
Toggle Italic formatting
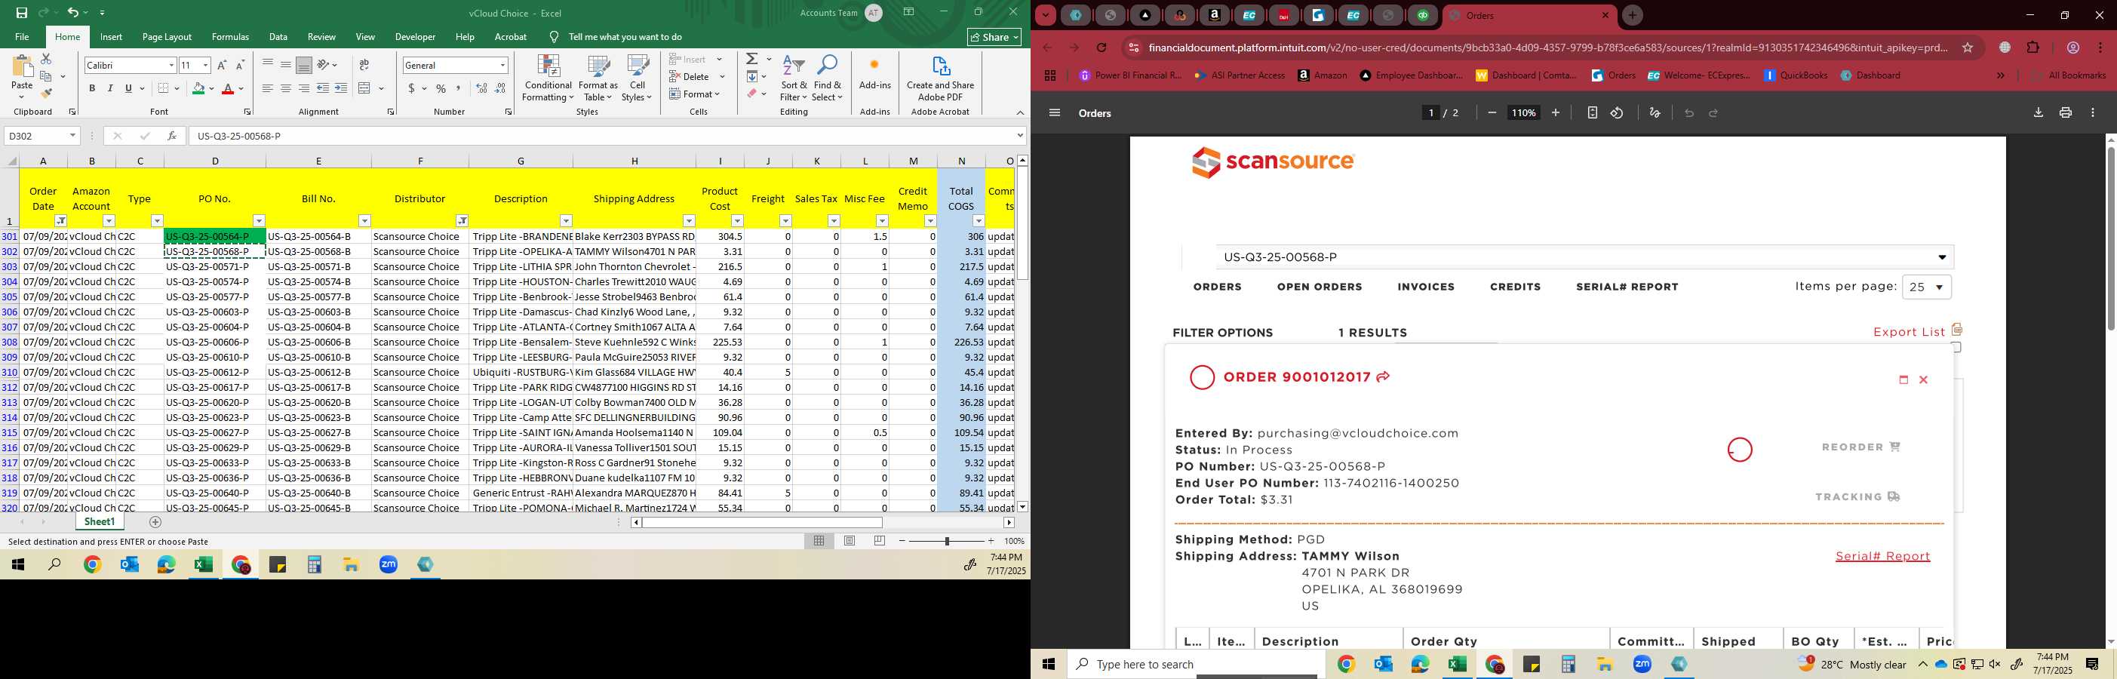110,89
